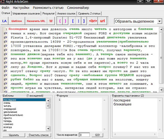The width and height of the screenshot is (164, 139).
Task: Click the editor scrollbar's down arrow
Action: tap(161, 90)
